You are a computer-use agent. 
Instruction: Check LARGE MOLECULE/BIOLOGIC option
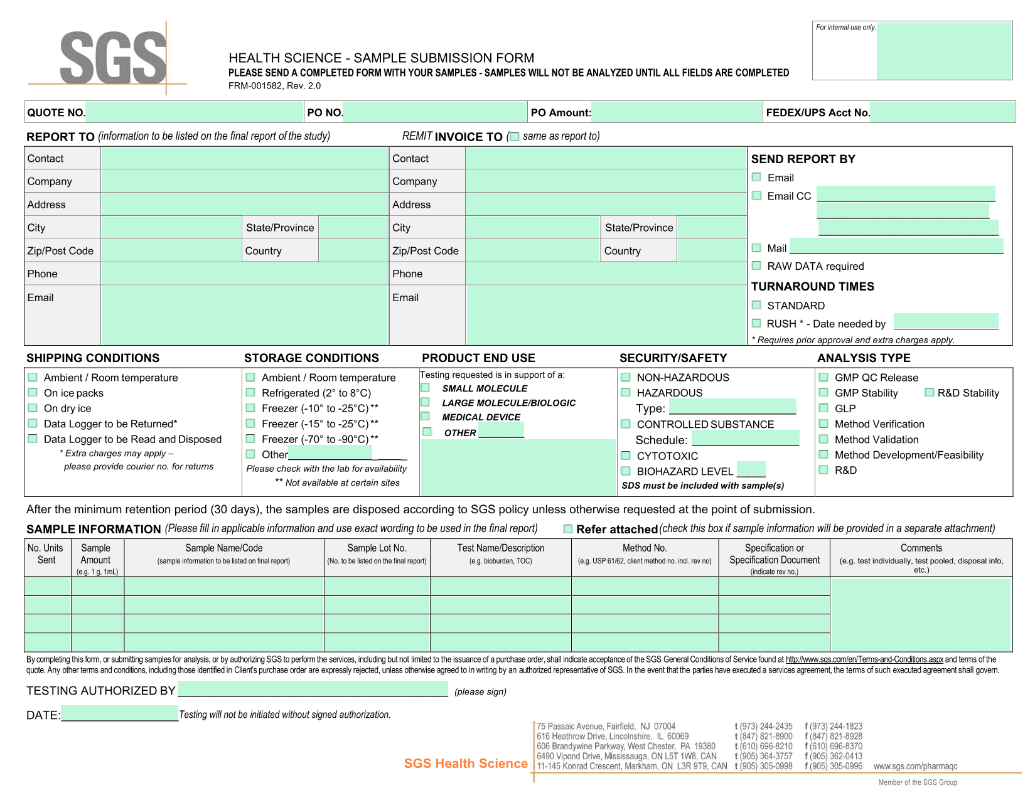tap(426, 402)
